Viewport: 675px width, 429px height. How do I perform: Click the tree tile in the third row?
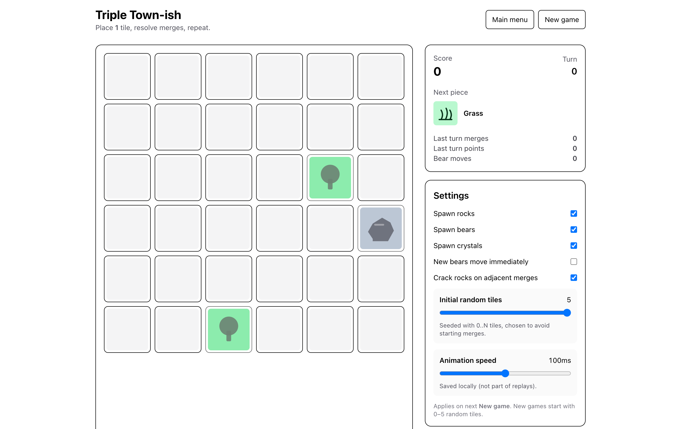tap(330, 178)
